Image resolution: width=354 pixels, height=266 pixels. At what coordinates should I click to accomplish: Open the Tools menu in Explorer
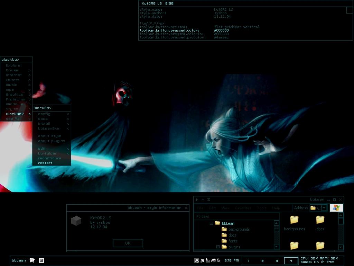(x=262, y=208)
